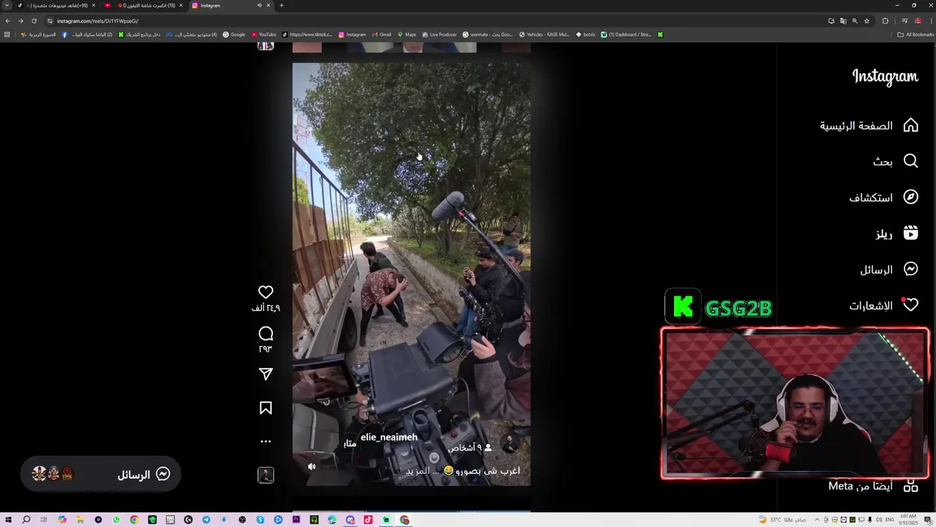Switch to the TikTok browser tab
The height and width of the screenshot is (527, 936).
(57, 5)
